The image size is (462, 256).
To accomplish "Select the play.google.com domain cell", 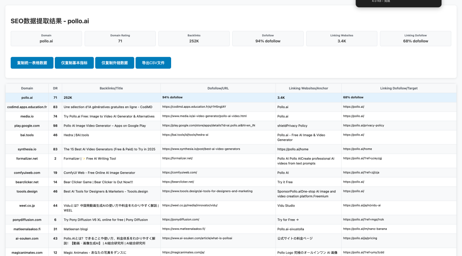I will (x=27, y=126).
